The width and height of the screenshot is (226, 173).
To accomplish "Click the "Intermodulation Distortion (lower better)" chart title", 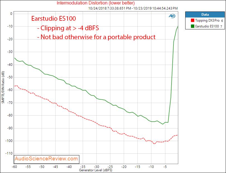I will [x=96, y=3].
